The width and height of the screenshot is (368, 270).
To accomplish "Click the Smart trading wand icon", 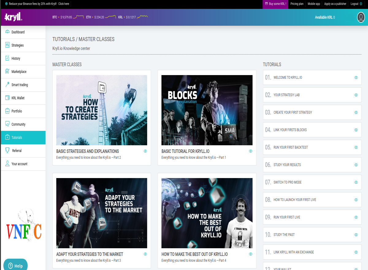I will (x=7, y=85).
